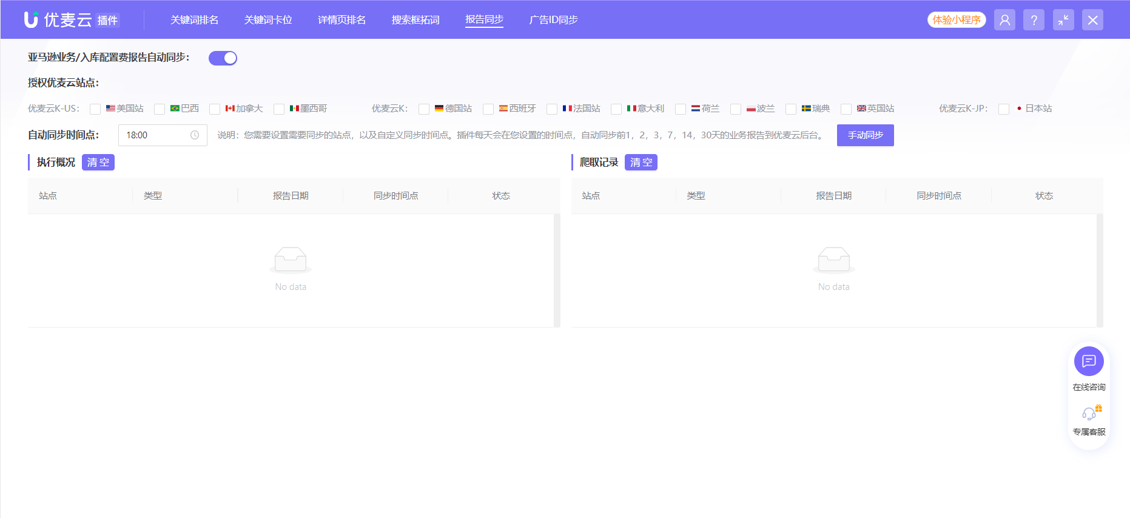
Task: Click 报告日期 header in 爬取记录 table
Action: click(x=833, y=196)
